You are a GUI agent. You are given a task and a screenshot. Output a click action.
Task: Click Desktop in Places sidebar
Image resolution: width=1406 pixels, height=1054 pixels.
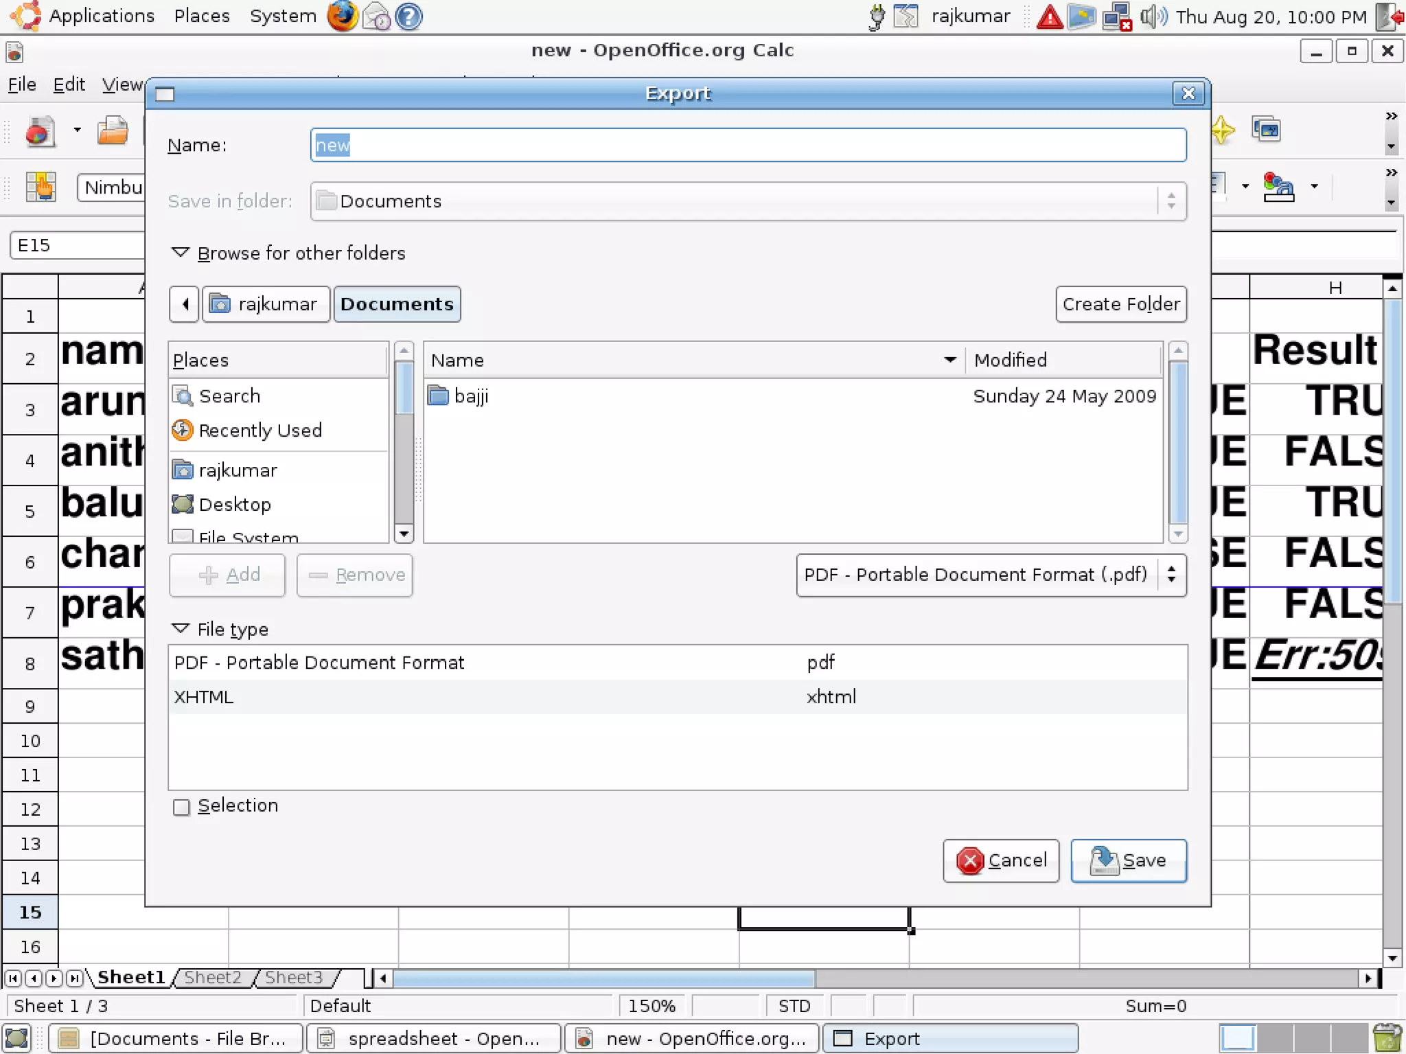pyautogui.click(x=234, y=505)
